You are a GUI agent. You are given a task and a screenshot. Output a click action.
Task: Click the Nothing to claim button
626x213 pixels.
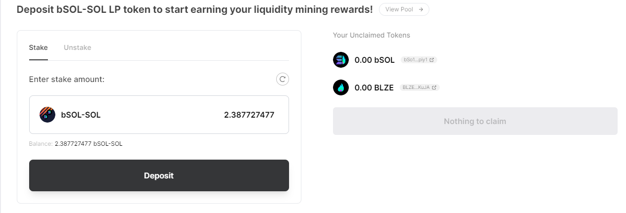pos(475,121)
